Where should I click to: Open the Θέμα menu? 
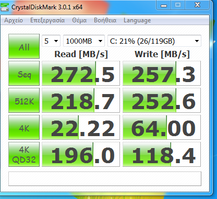79,20
